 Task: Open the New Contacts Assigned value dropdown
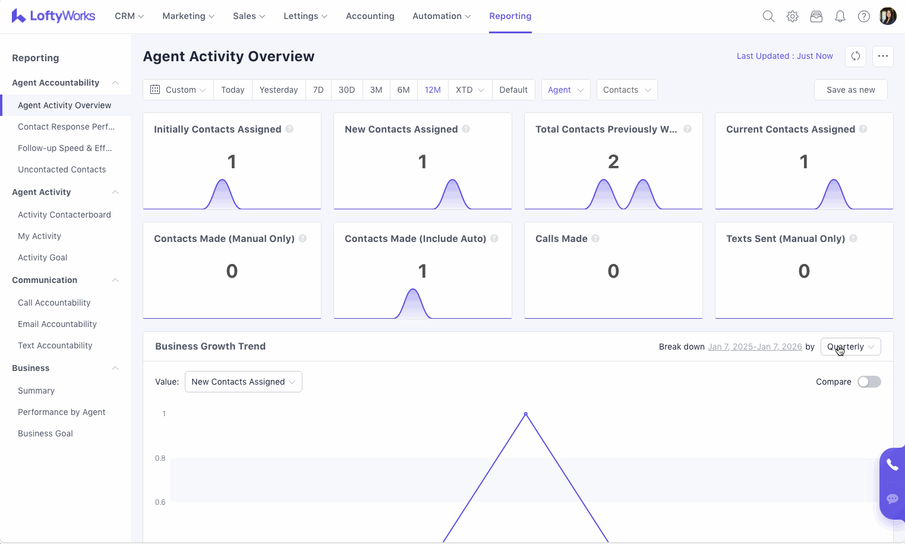point(243,382)
